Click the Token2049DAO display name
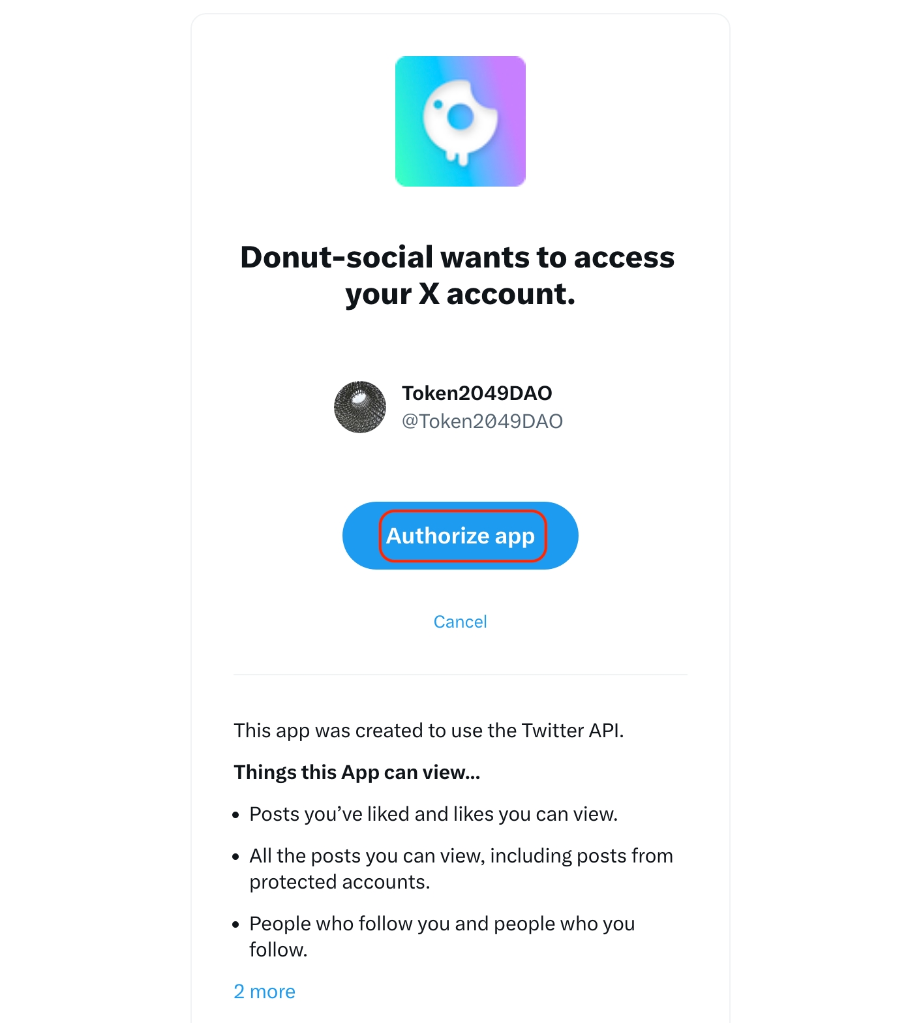The image size is (908, 1023). (477, 393)
